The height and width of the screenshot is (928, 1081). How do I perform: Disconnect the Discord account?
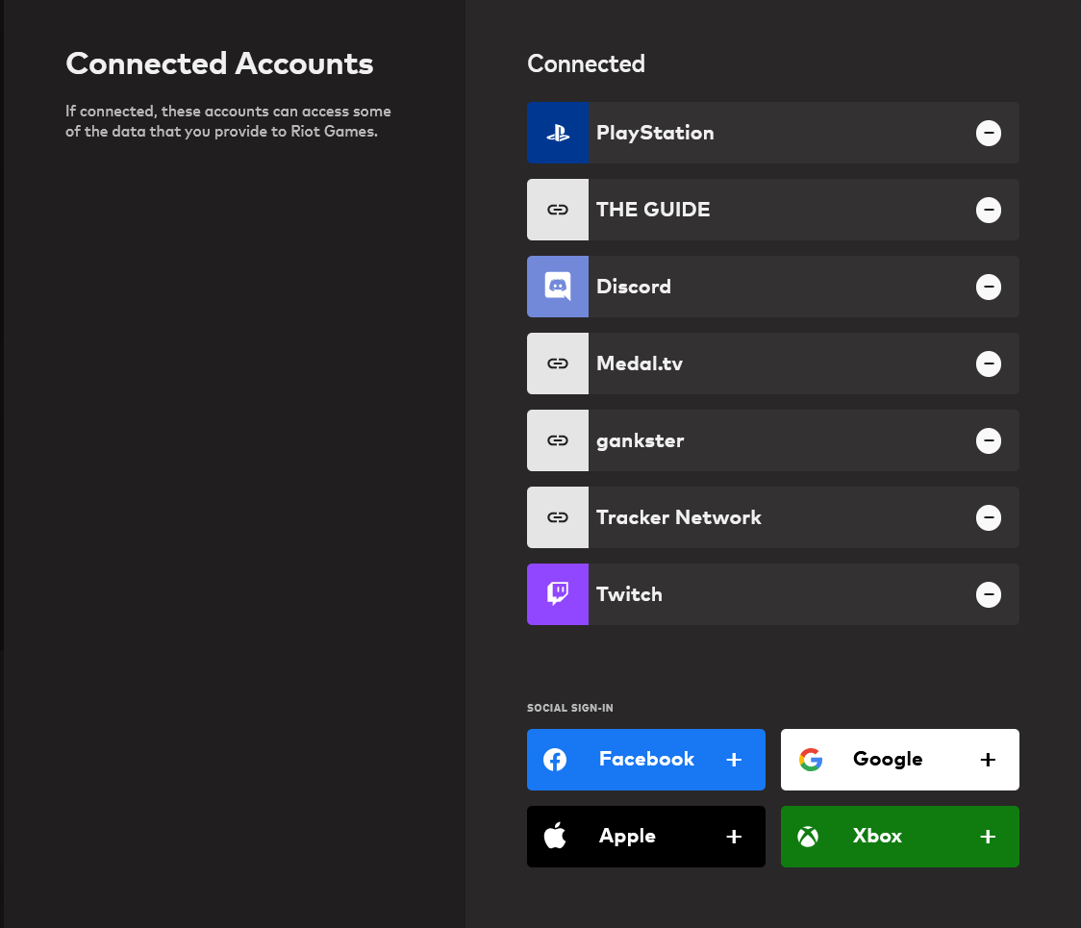[988, 287]
